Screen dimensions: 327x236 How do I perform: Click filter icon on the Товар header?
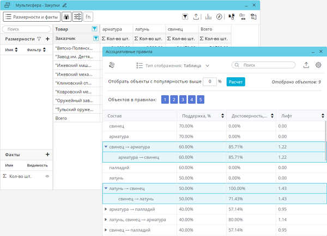click(95, 29)
